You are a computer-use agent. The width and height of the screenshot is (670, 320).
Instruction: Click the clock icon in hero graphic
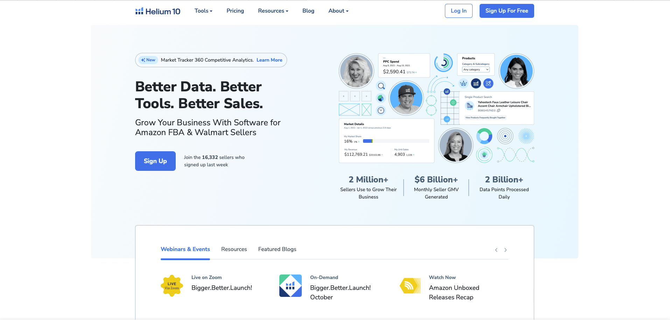381,111
